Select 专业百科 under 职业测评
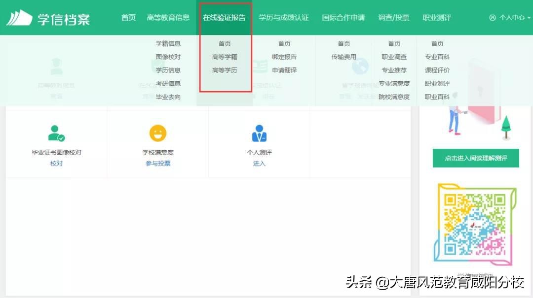 click(x=437, y=57)
